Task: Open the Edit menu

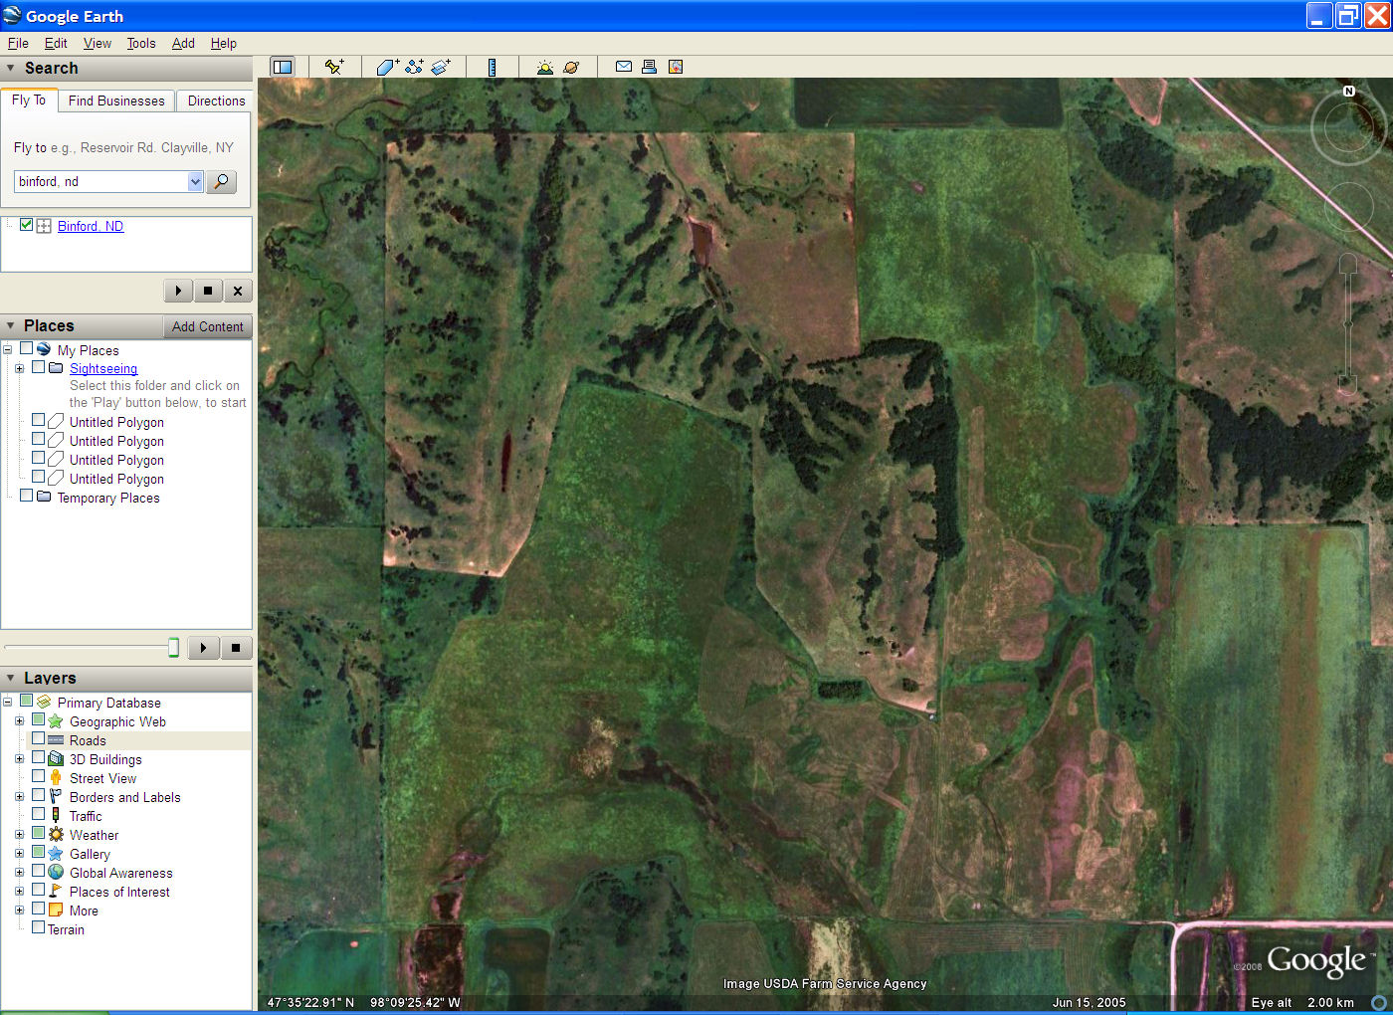Action: tap(56, 43)
